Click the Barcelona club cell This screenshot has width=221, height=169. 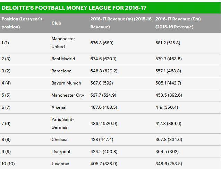pos(61,71)
